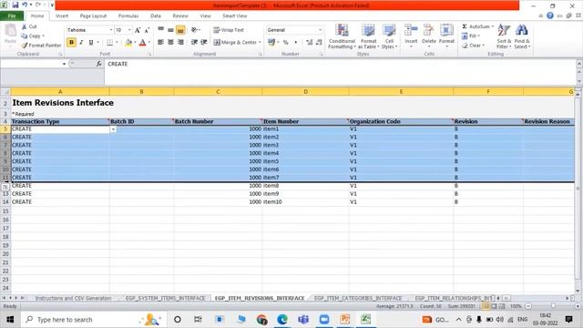
Task: Open the font color dropdown arrow
Action: tap(149, 43)
